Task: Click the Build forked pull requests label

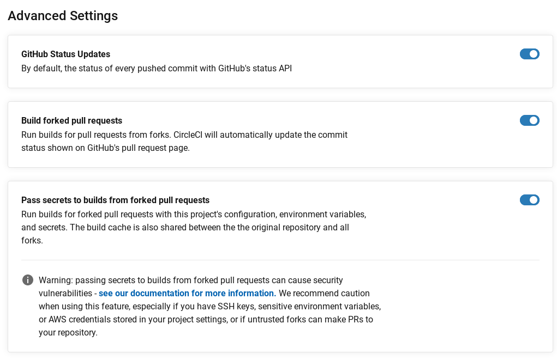Action: click(x=71, y=120)
